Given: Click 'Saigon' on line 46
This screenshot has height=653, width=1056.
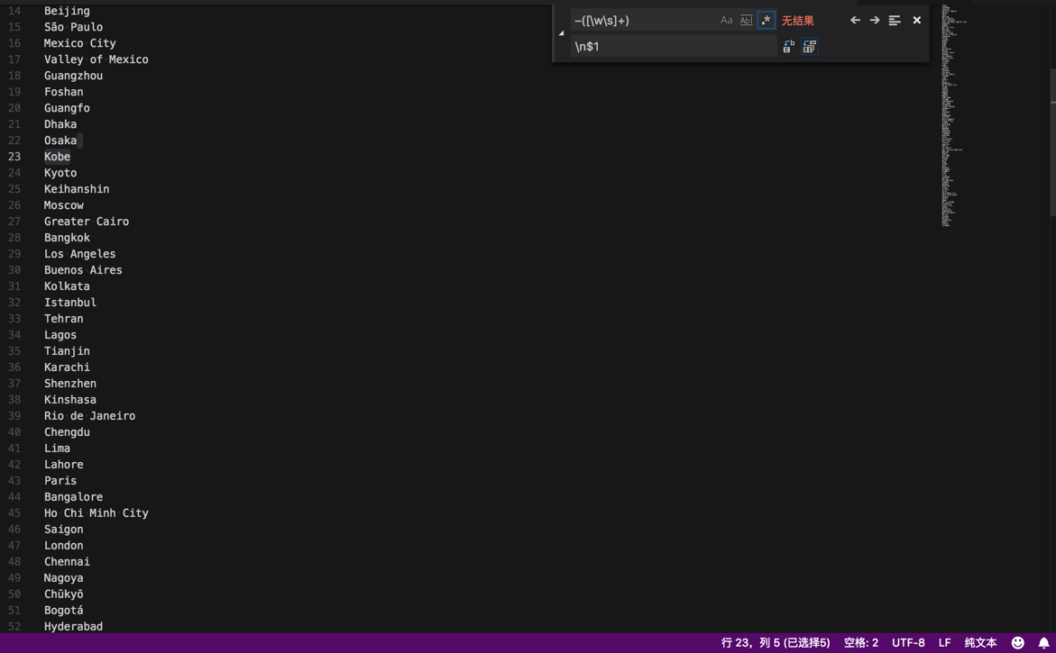Looking at the screenshot, I should (64, 530).
